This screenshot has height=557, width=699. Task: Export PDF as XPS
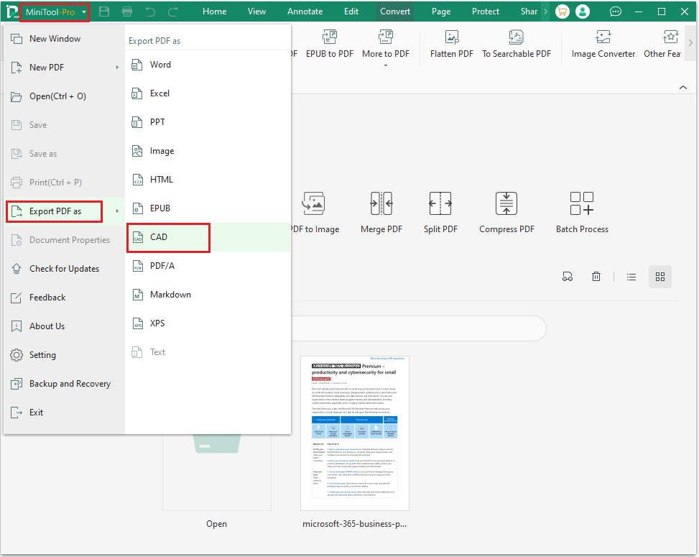click(208, 323)
